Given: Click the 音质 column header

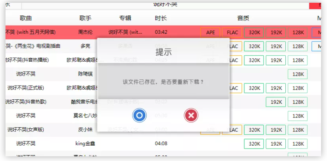Looking at the screenshot, I should 243,18.
